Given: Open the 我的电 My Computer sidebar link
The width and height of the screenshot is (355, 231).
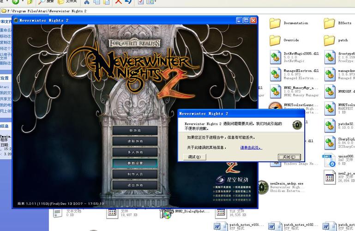Looking at the screenshot, I should 6,105.
